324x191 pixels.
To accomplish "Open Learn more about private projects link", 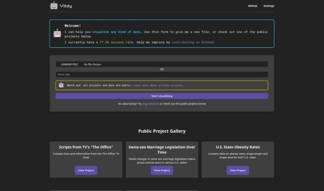I will [x=158, y=85].
